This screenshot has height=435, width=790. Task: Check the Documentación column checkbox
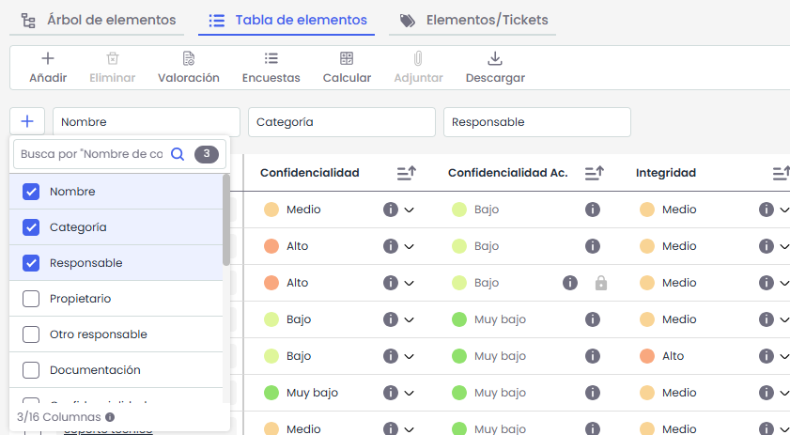pyautogui.click(x=31, y=370)
